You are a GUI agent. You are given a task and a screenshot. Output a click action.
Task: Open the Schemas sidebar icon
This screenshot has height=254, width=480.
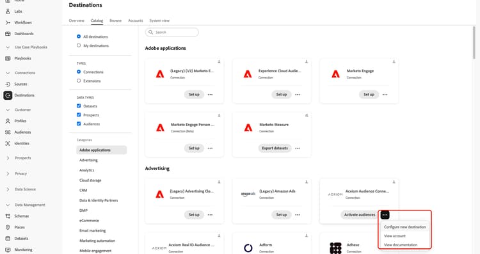pyautogui.click(x=8, y=216)
